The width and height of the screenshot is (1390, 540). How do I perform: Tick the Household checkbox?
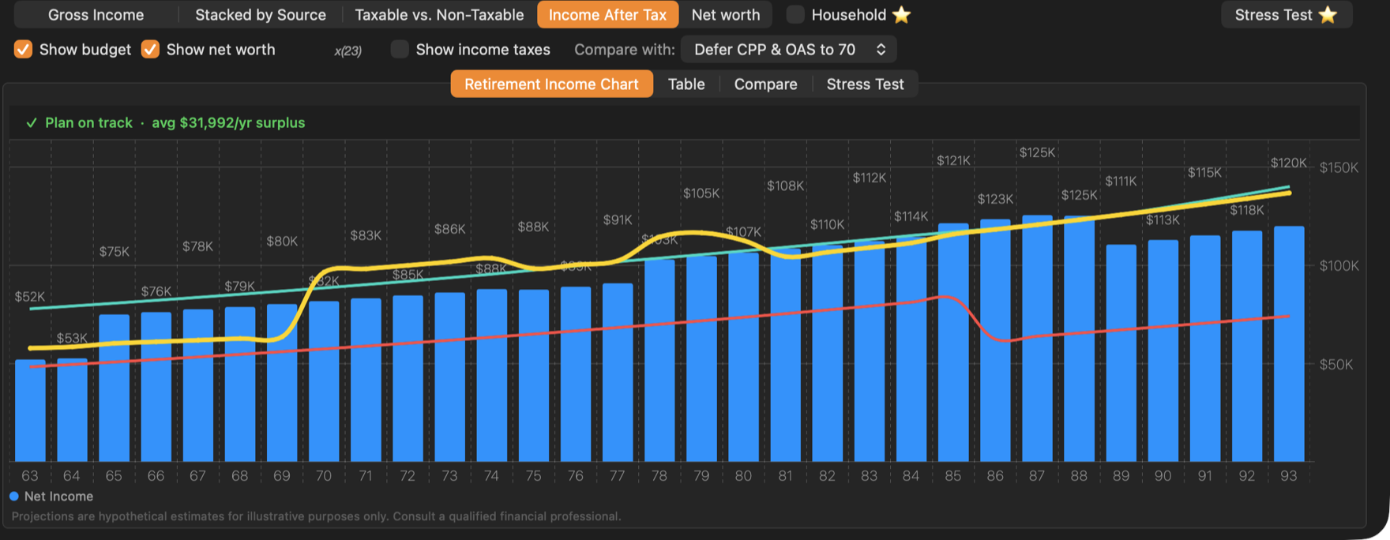tap(795, 14)
